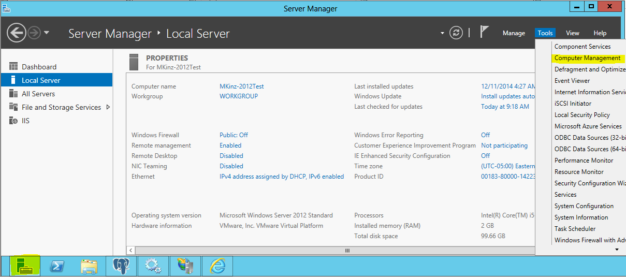Choose Event Viewer in the Tools menu
This screenshot has height=277, width=626.
[x=572, y=81]
